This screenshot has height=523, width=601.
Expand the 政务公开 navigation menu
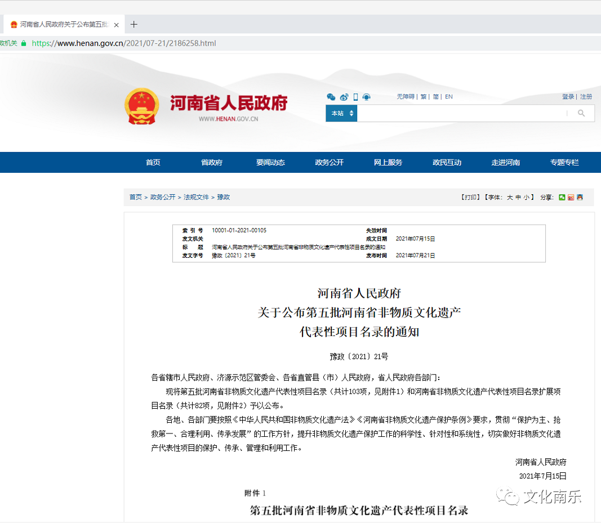click(x=329, y=162)
